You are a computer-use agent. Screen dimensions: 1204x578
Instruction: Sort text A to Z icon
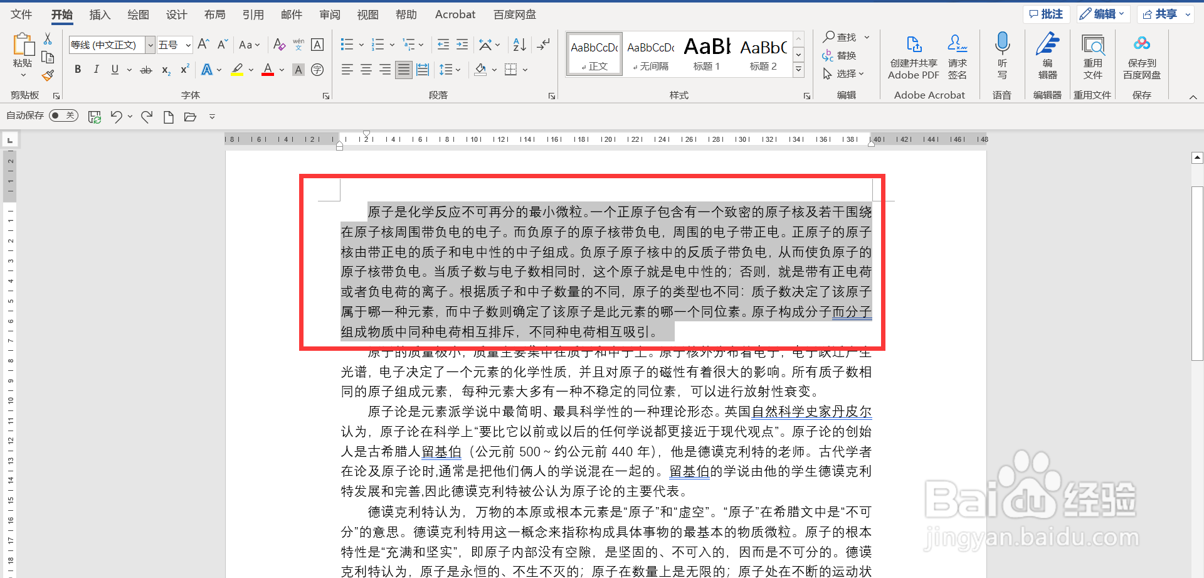pyautogui.click(x=520, y=45)
